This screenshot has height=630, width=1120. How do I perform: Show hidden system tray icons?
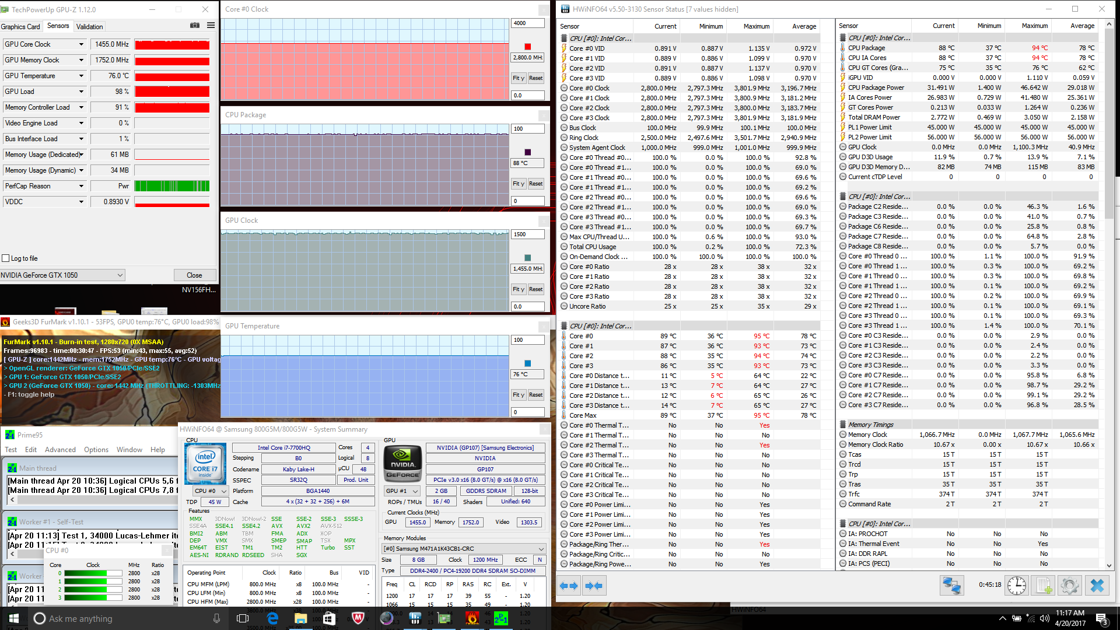(1002, 618)
